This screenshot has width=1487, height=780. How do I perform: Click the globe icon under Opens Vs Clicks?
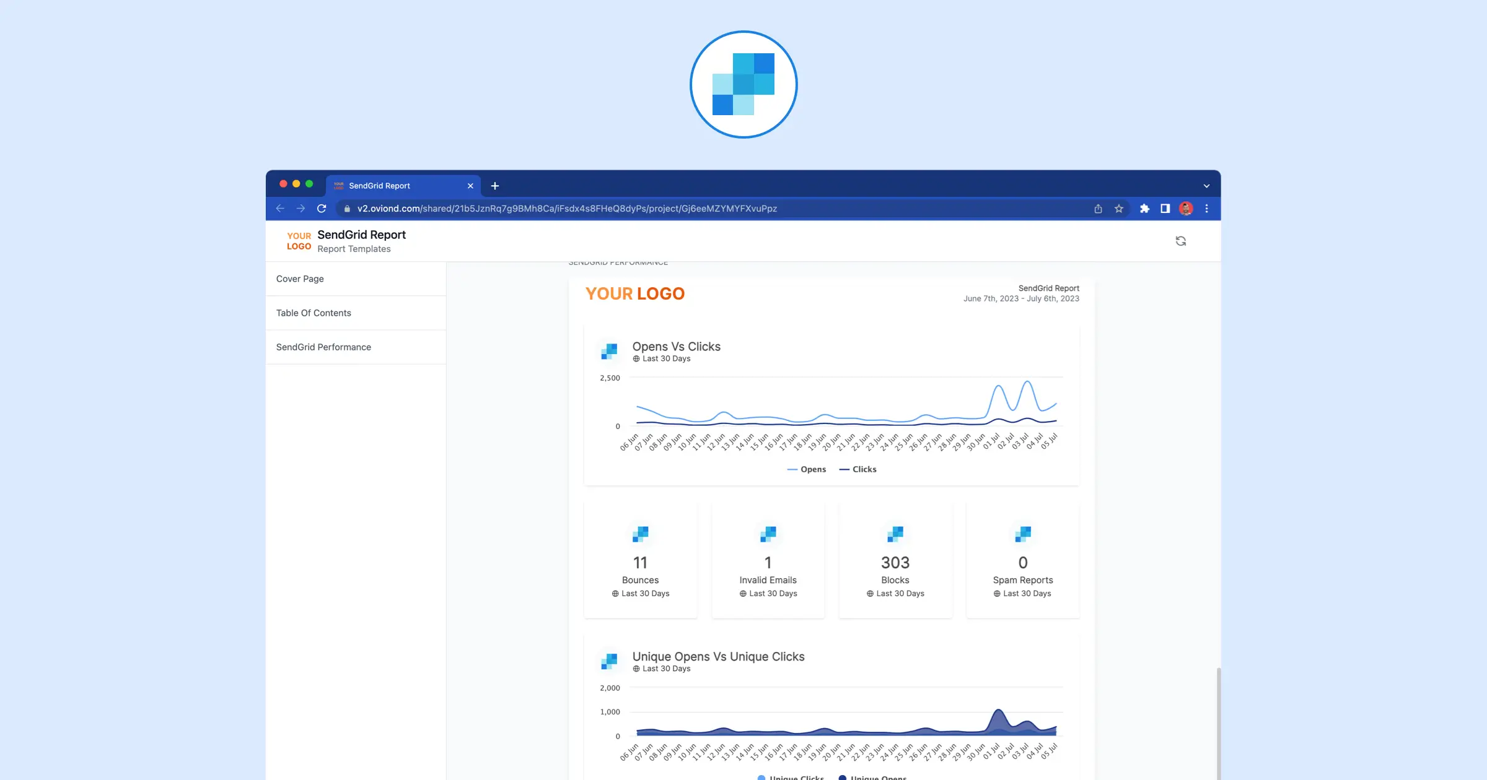pos(636,359)
